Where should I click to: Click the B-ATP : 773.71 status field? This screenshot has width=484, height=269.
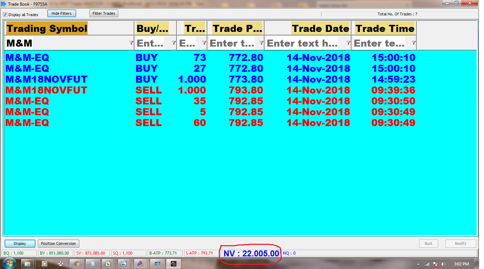(165, 253)
